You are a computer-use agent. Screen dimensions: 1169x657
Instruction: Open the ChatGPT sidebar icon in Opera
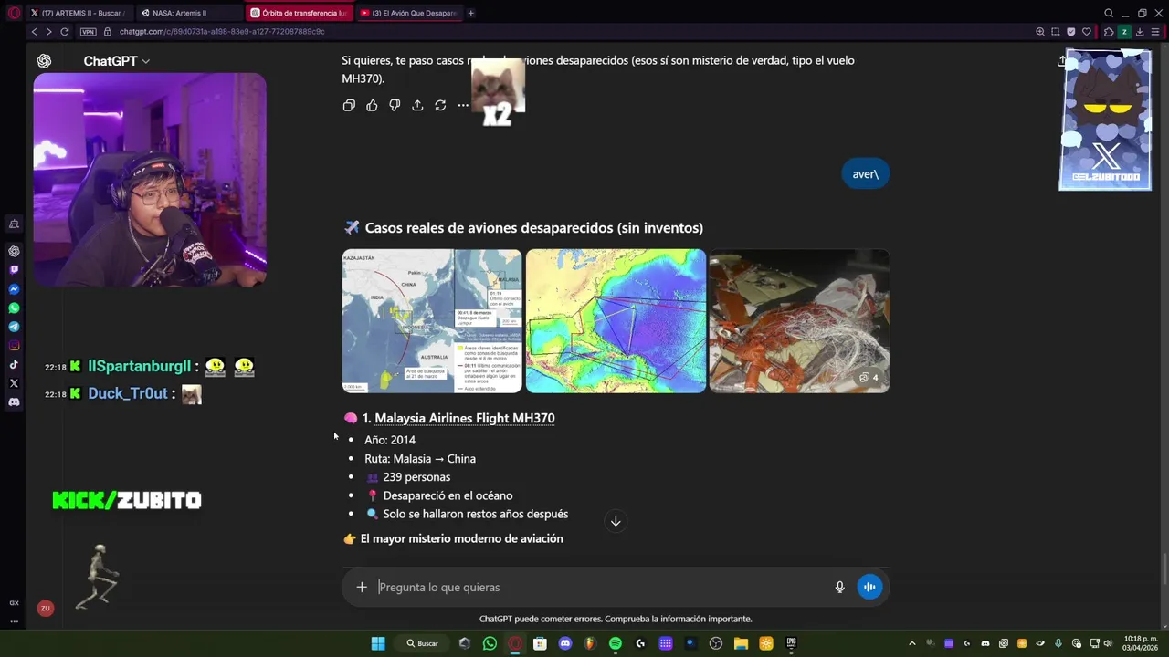14,251
